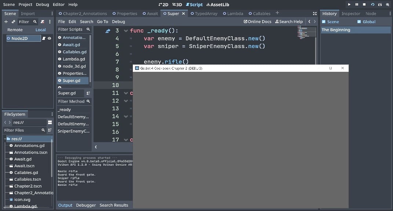The image size is (393, 211).
Task: Fold the code block at line 14
Action: (126, 116)
